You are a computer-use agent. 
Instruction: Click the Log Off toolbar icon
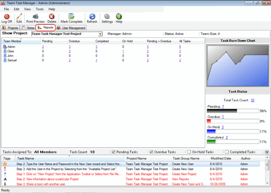pos(7,17)
